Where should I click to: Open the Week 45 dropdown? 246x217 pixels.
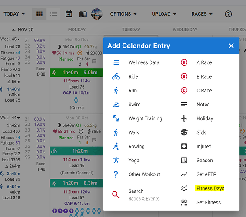[x=10, y=39]
